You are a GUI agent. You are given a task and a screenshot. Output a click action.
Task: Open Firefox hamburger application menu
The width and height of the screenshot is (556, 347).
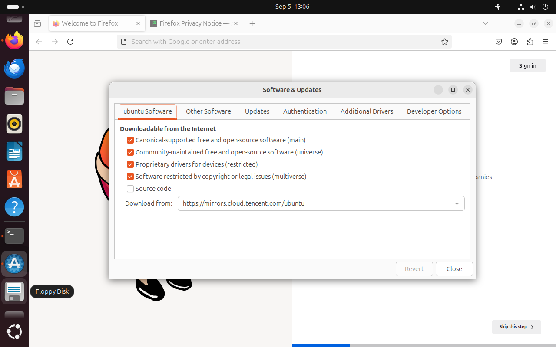pos(546,42)
